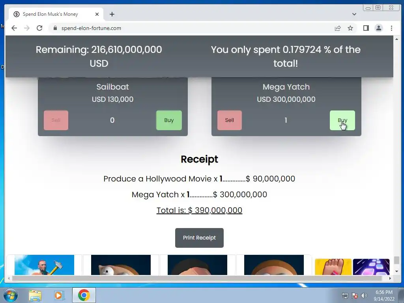Screen dimensions: 404x303
Task: Open the Chrome three-dot menu
Action: coord(391,28)
